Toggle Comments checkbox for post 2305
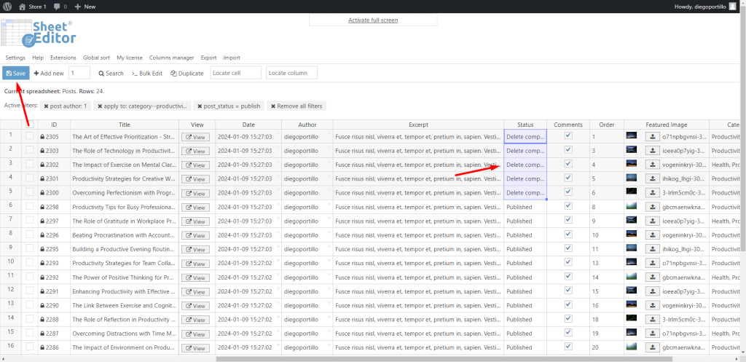 568,135
